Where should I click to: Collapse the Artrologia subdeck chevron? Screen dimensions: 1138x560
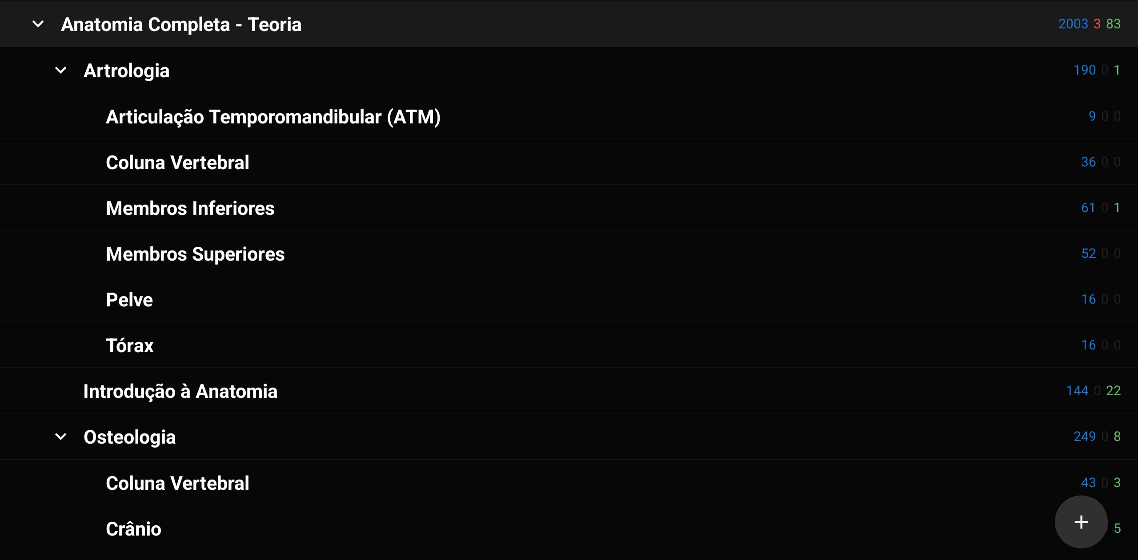61,70
